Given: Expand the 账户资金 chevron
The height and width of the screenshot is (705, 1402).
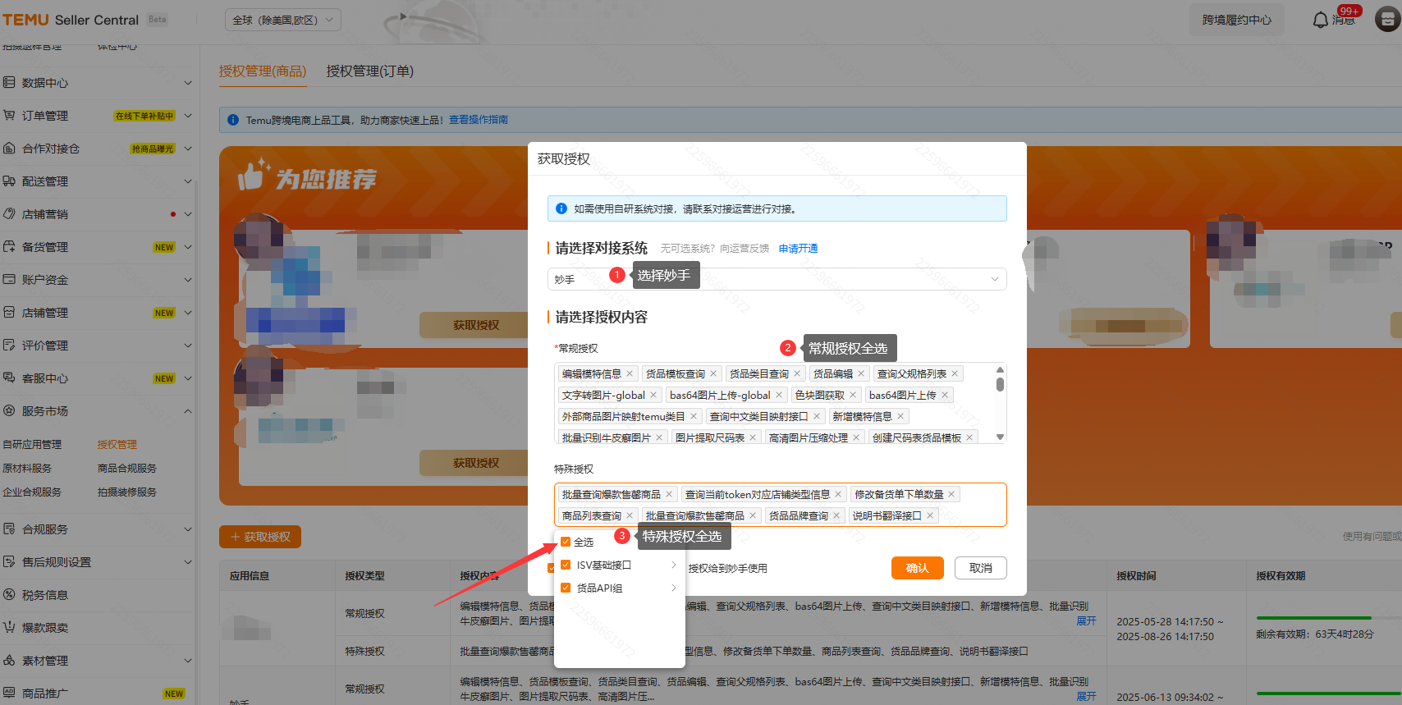Looking at the screenshot, I should (188, 280).
